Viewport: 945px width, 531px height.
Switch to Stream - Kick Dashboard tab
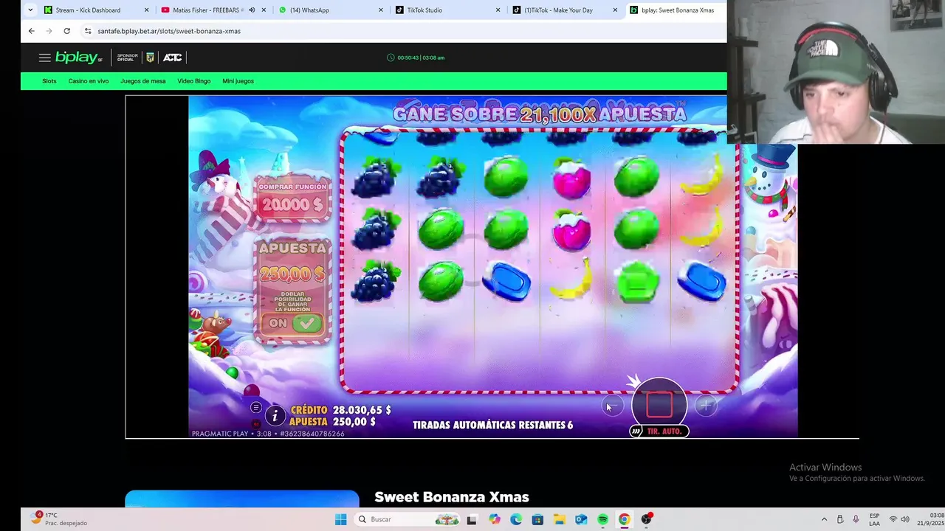pyautogui.click(x=96, y=10)
